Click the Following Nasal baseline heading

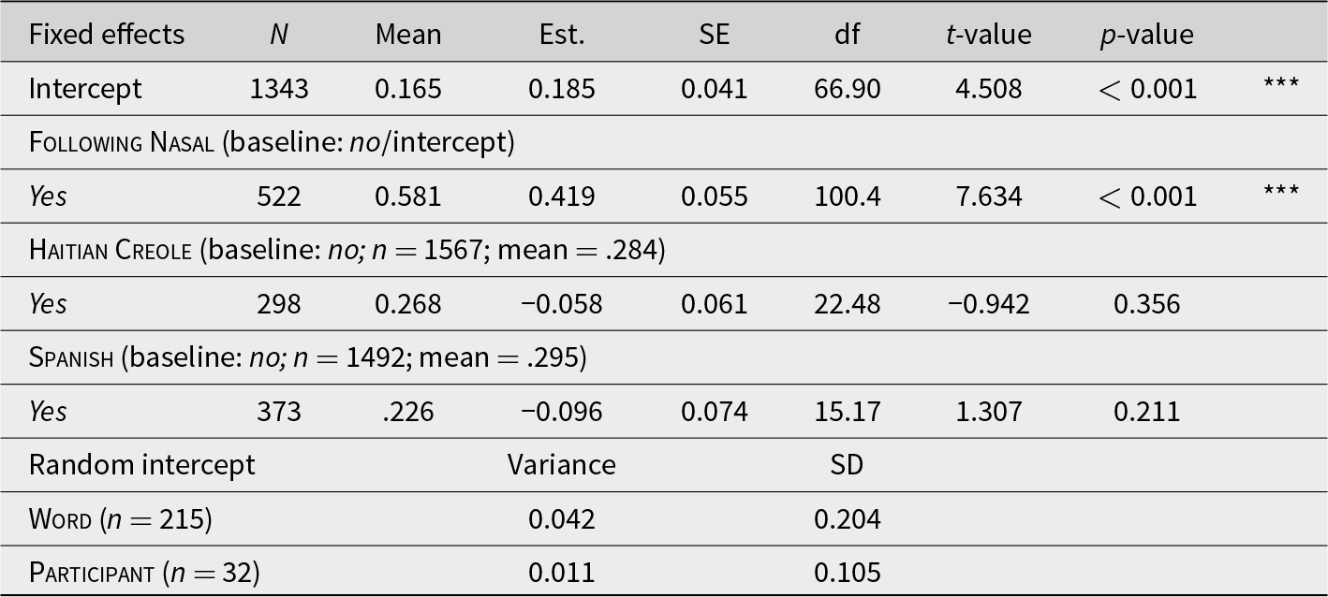pos(272,143)
